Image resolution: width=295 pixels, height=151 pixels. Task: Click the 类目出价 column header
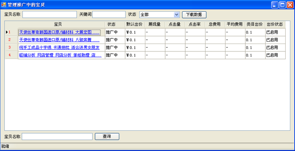point(255,25)
